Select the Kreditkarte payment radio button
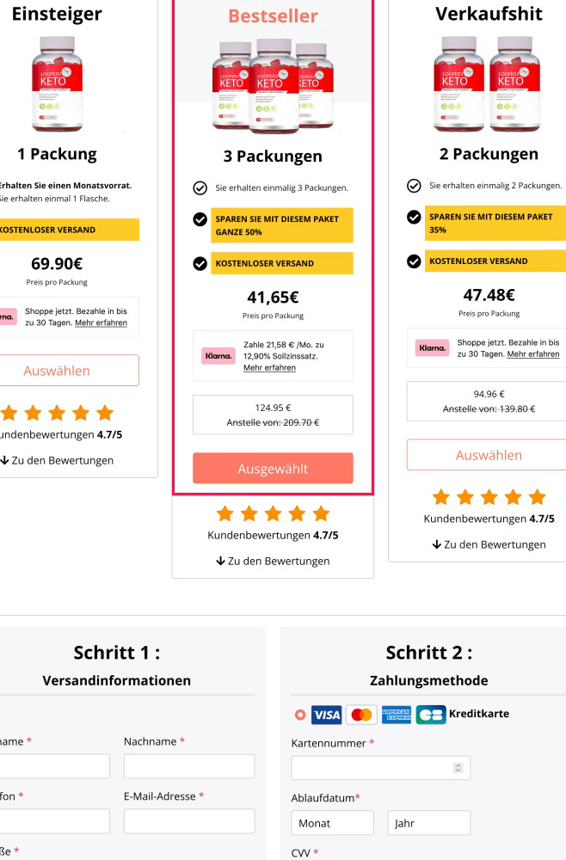The height and width of the screenshot is (860, 566). pyautogui.click(x=300, y=715)
